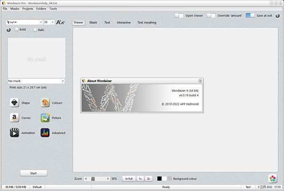Image resolution: width=284 pixels, height=191 pixels.
Task: Click the help icon next to Save at exit
Action: tap(277, 16)
